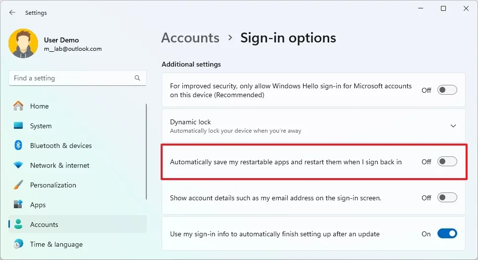
Task: Toggle show account details on sign-in screen
Action: [447, 198]
